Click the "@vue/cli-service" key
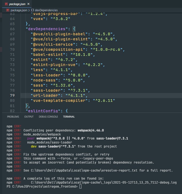Viewport: 182px width, 194px height. [53, 44]
